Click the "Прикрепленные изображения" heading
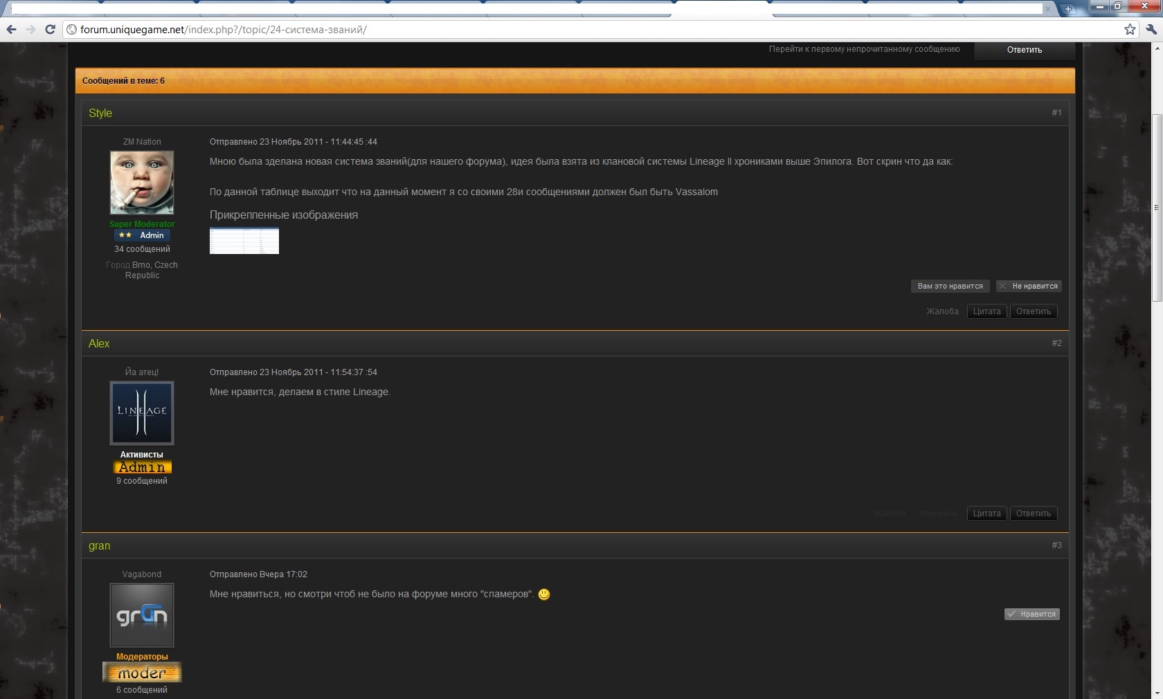The image size is (1163, 699). [x=284, y=215]
